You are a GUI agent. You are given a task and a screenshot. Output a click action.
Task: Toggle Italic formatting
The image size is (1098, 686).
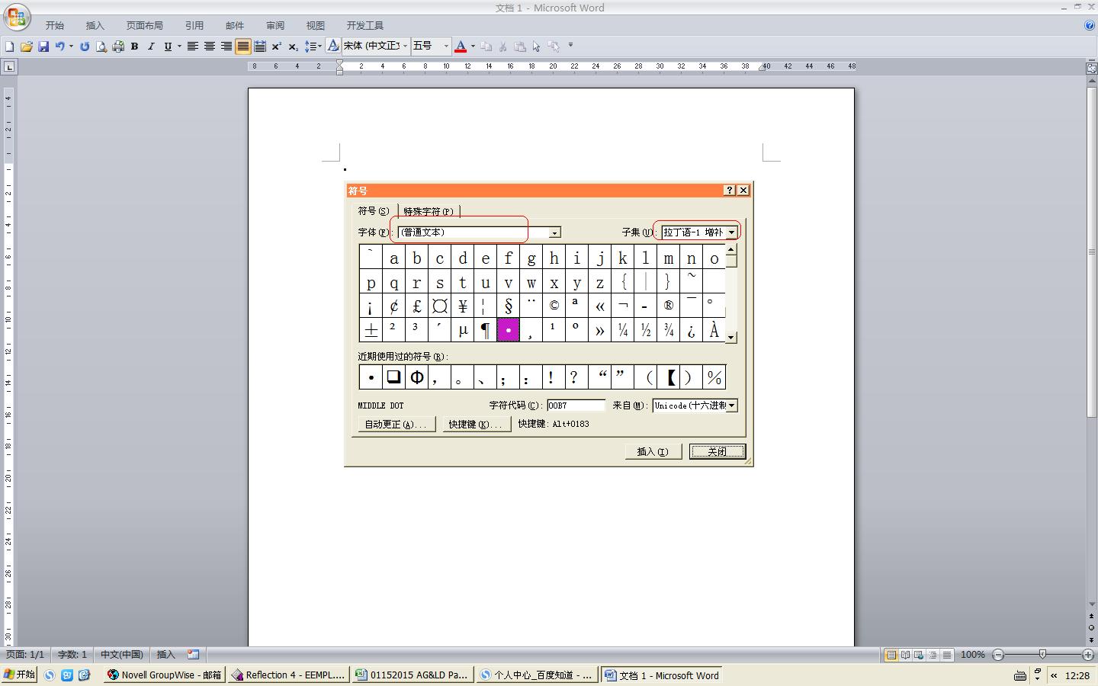[151, 46]
